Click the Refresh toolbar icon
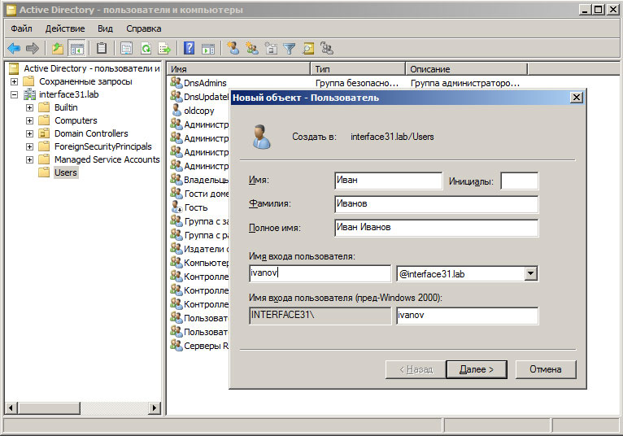 (146, 49)
